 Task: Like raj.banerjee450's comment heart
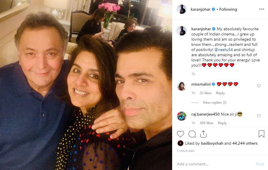coord(258,116)
